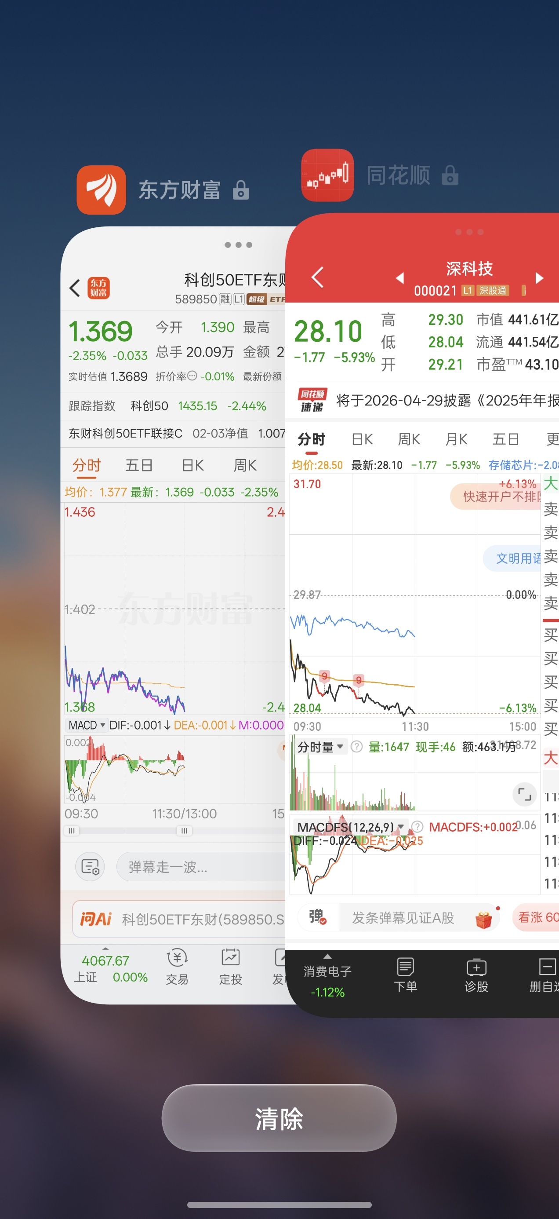Open the 东方财富 app icon
Image resolution: width=559 pixels, height=1219 pixels.
click(x=101, y=190)
